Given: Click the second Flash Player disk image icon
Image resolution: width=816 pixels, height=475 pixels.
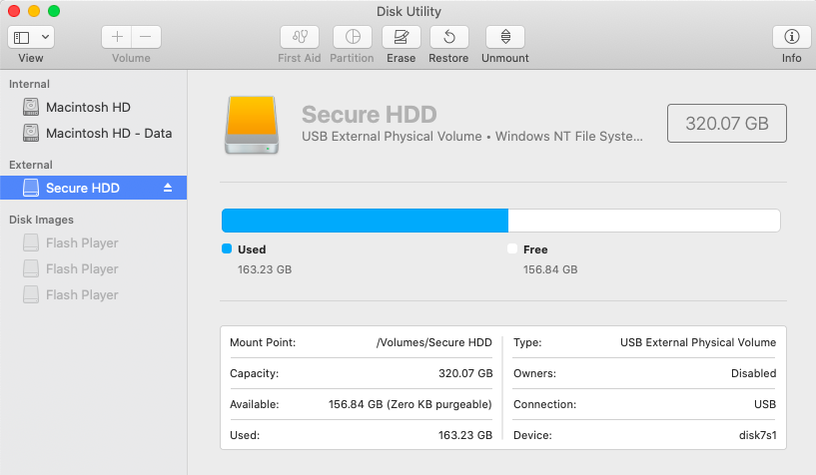Looking at the screenshot, I should coord(31,268).
